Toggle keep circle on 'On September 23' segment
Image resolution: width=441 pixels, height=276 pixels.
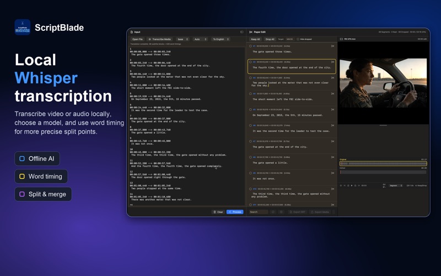(x=250, y=109)
